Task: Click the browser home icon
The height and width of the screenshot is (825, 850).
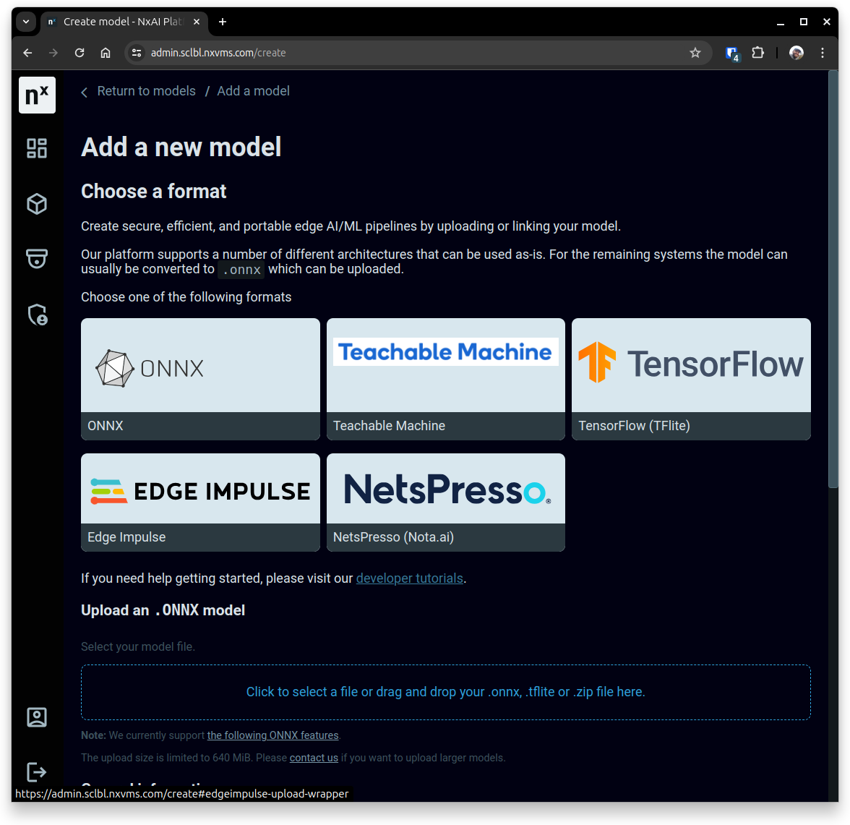Action: (106, 53)
